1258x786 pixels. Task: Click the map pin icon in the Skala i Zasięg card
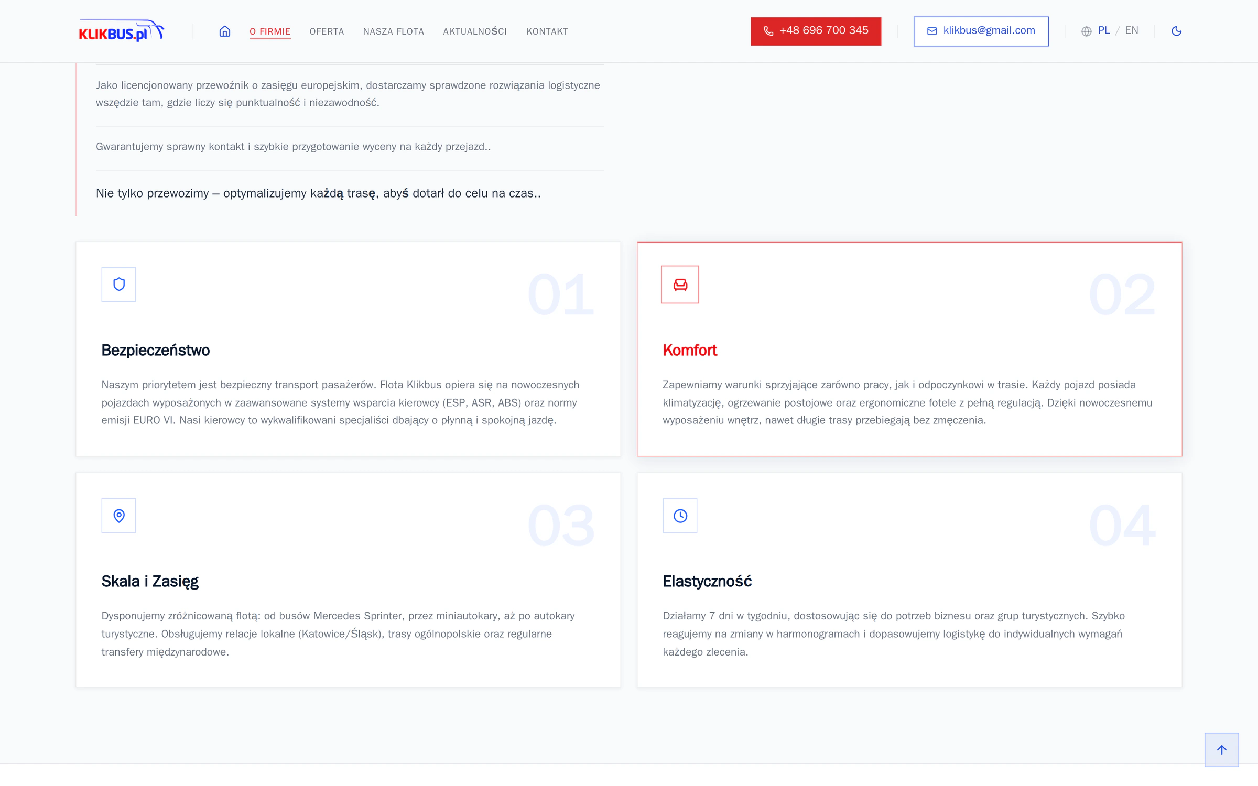pos(118,516)
